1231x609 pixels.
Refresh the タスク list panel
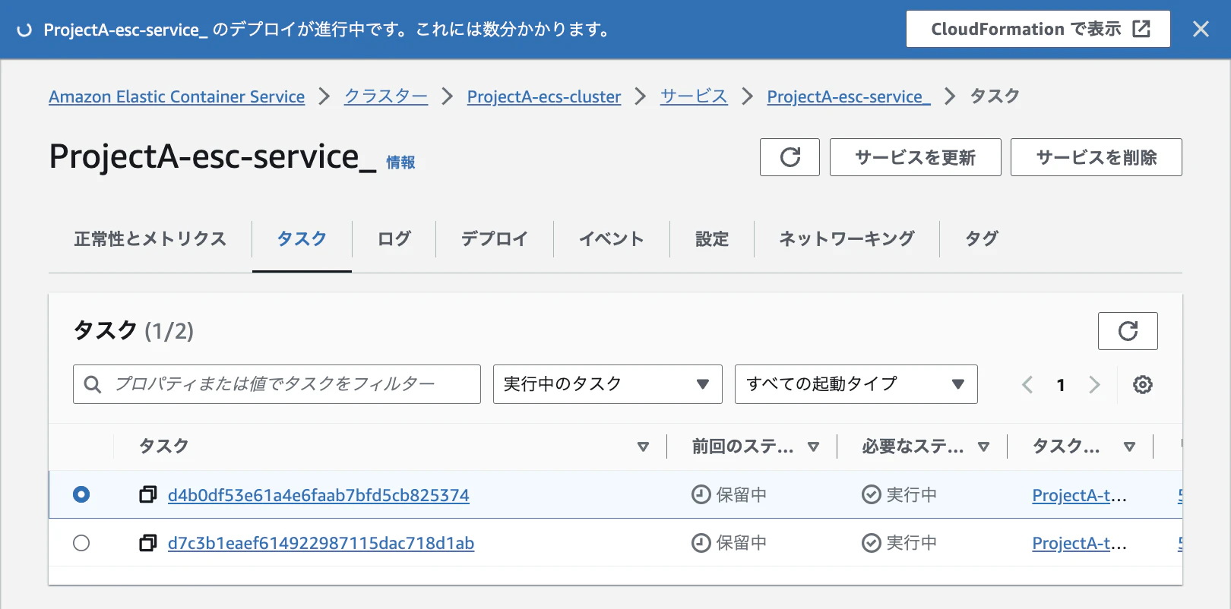pos(1128,331)
